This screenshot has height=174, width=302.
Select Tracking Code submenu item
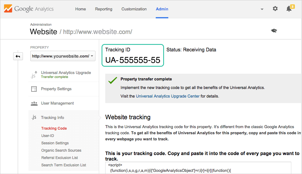tap(54, 128)
